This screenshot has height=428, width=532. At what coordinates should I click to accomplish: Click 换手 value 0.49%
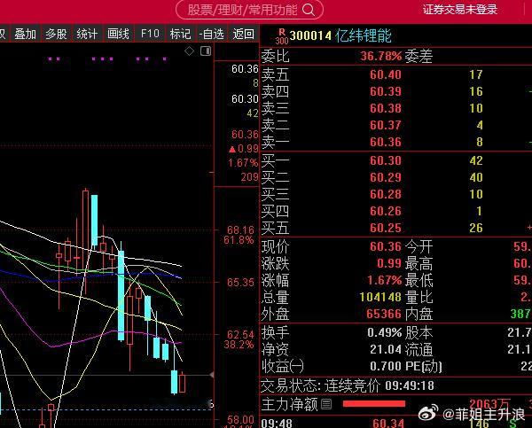pos(385,333)
